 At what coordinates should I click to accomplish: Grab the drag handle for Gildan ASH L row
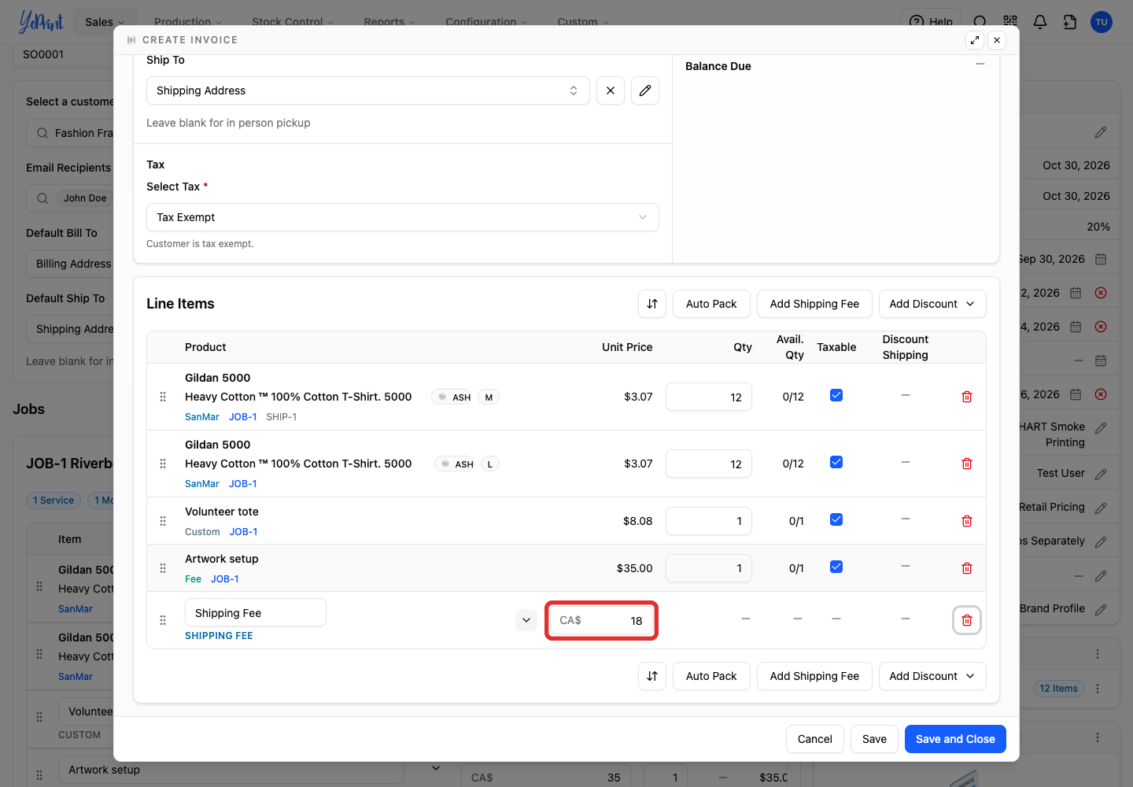tap(163, 464)
